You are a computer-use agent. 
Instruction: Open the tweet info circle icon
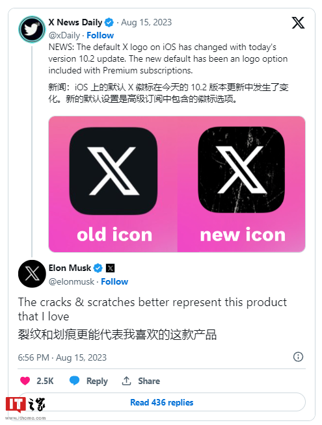tap(298, 357)
